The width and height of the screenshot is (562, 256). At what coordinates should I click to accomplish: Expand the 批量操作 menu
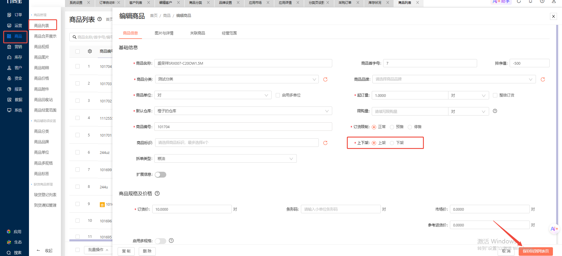coord(98,250)
